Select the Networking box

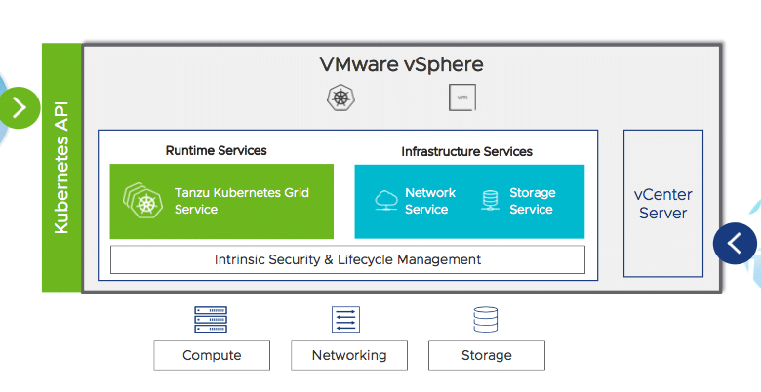349,355
